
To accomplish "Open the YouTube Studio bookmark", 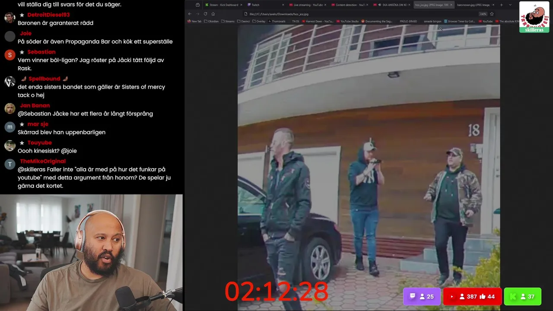I will (347, 21).
